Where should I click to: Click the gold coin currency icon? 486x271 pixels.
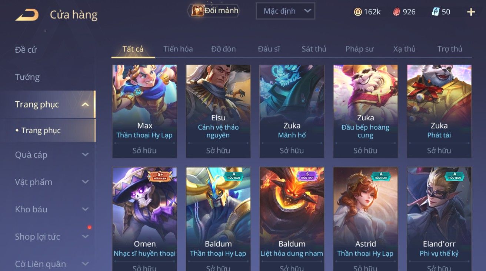coord(358,12)
